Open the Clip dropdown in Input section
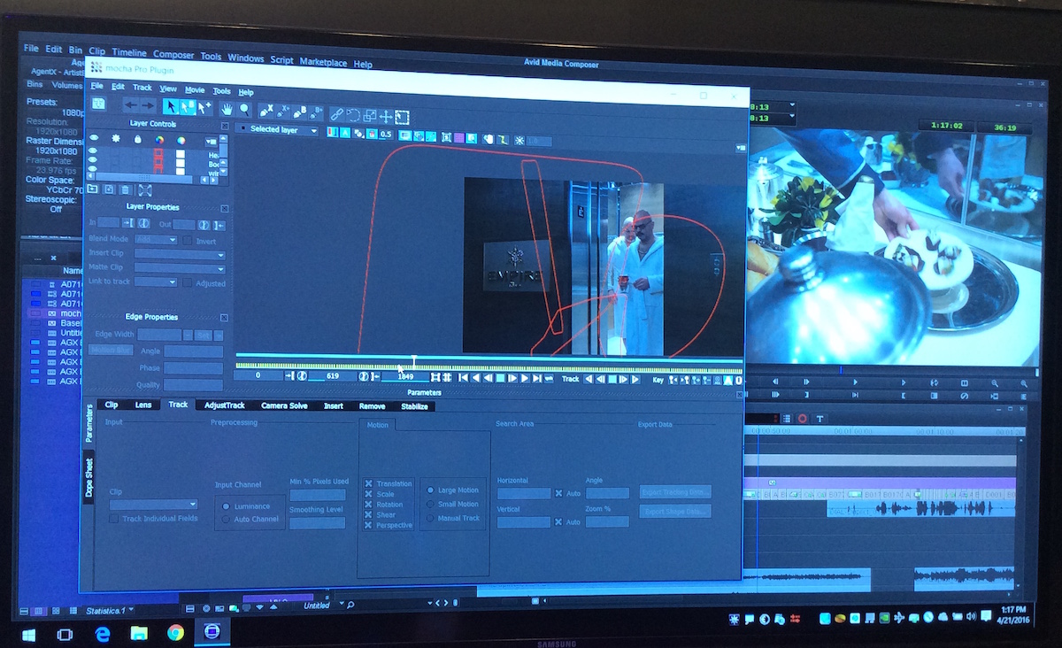Image resolution: width=1062 pixels, height=648 pixels. 153,504
